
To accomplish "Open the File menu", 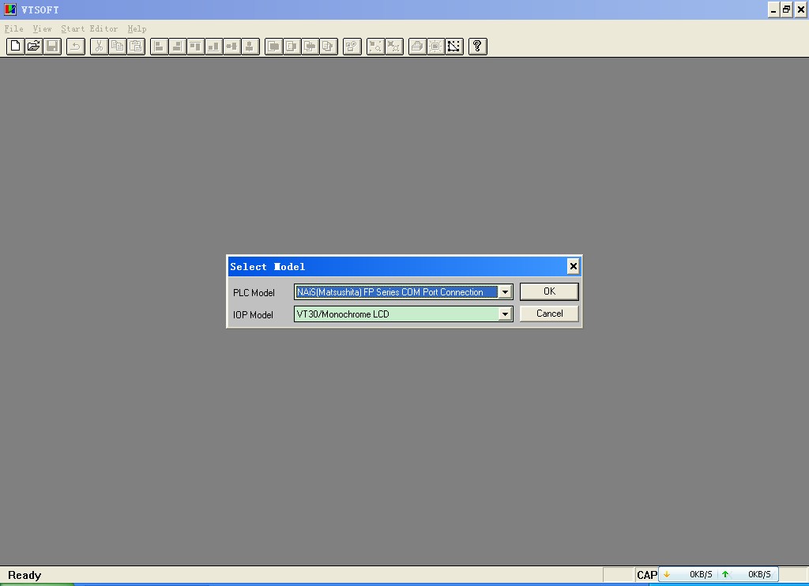I will [x=14, y=28].
